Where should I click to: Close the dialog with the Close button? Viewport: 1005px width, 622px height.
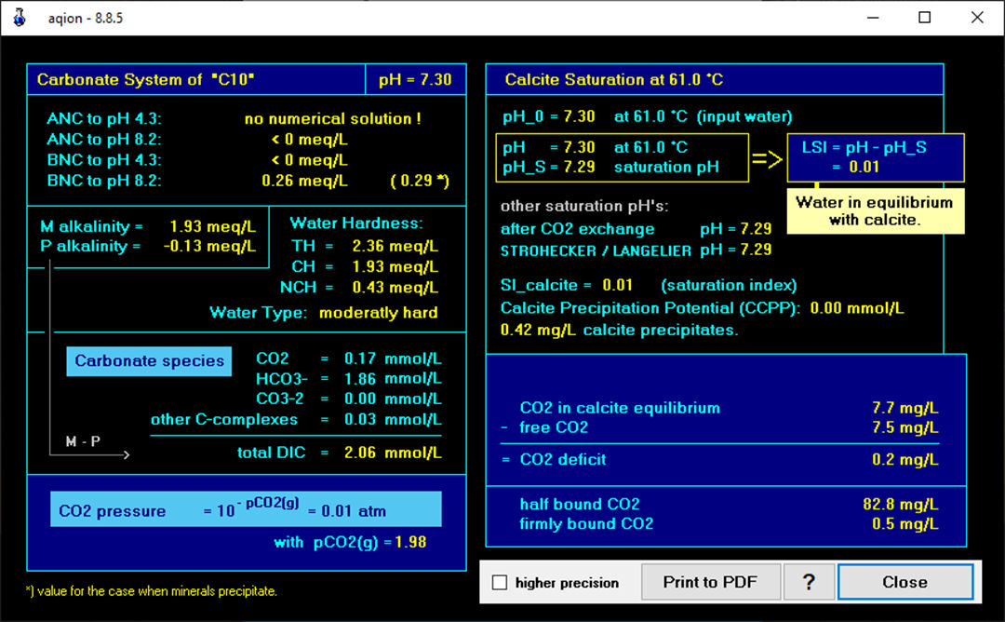905,582
